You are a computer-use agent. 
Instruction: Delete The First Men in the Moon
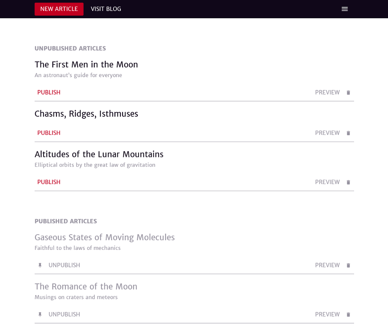pyautogui.click(x=348, y=92)
